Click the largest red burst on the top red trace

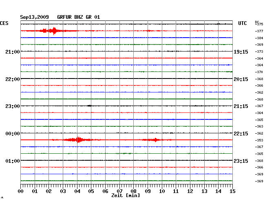54,31
